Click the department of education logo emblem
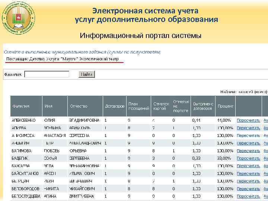The width and height of the screenshot is (268, 201). click(19, 18)
